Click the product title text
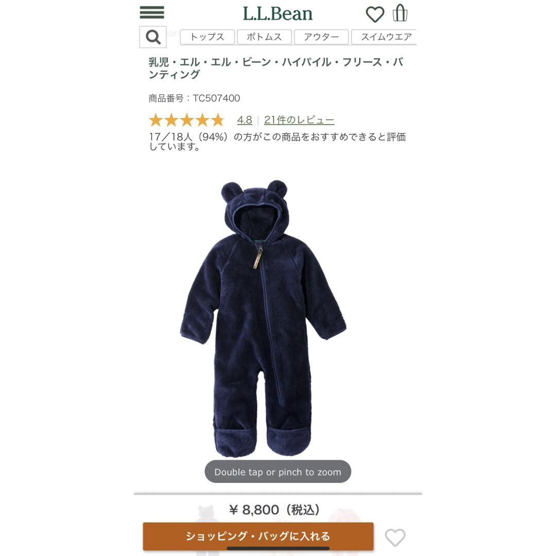Screen dimensions: 556x556 click(x=276, y=68)
